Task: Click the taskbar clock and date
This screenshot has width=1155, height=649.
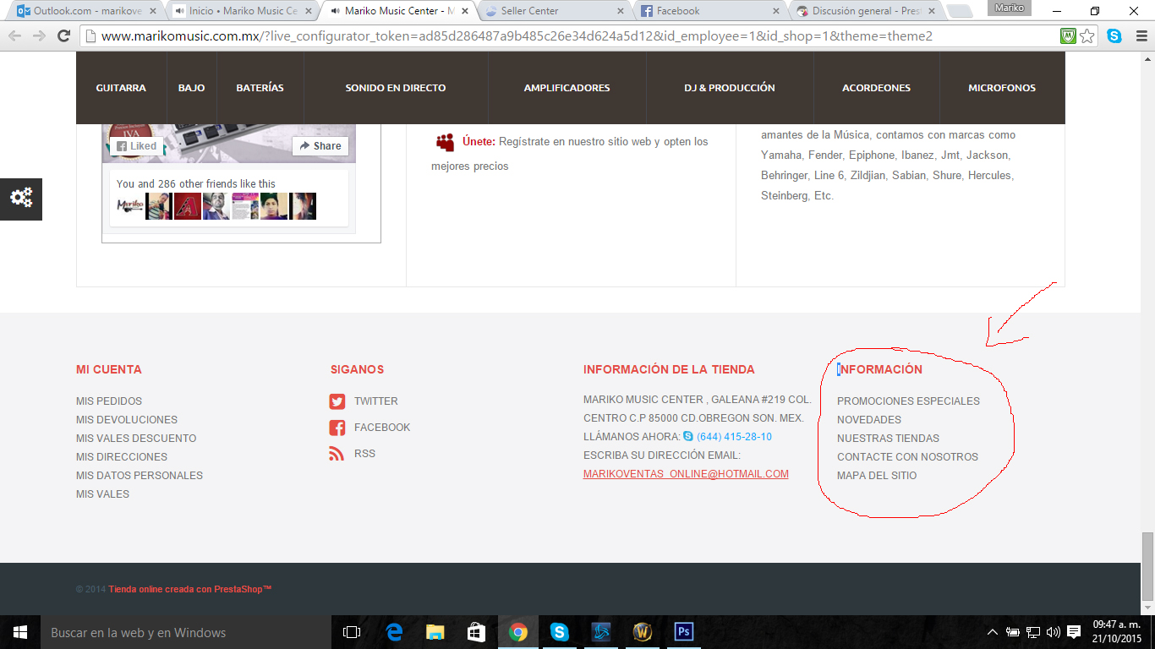Action: pos(1117,632)
